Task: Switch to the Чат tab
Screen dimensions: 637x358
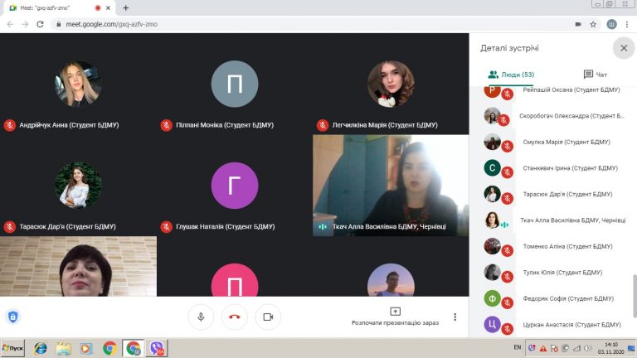Action: (x=596, y=75)
